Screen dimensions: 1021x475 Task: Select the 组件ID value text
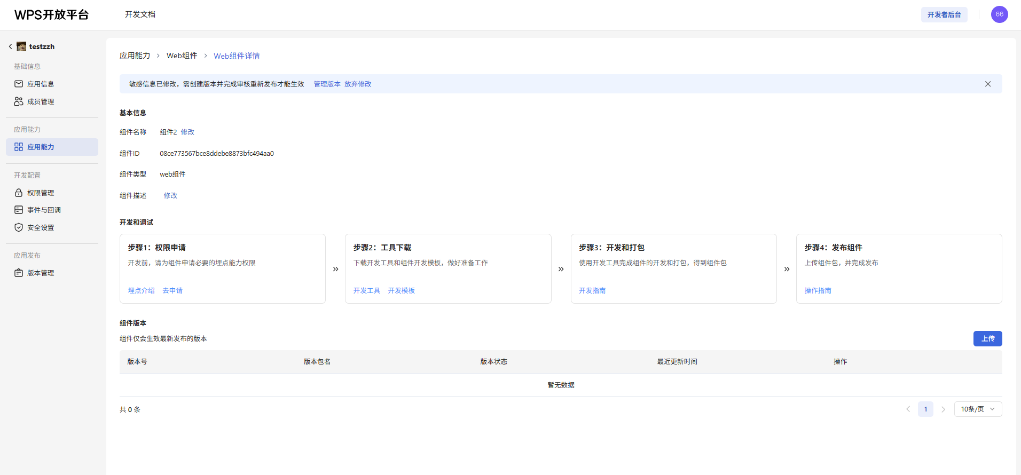[x=217, y=153]
